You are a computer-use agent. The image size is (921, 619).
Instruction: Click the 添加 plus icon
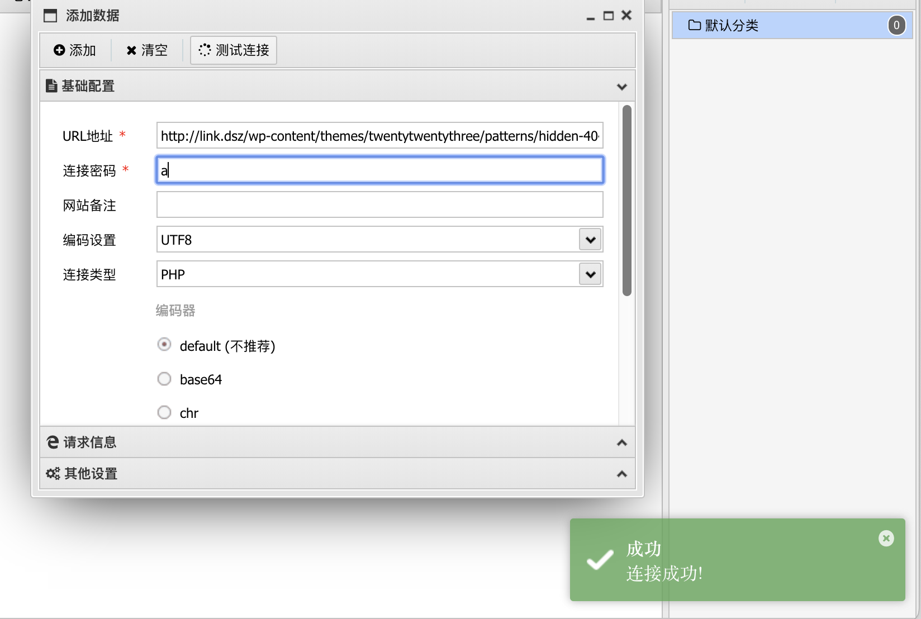pos(59,50)
